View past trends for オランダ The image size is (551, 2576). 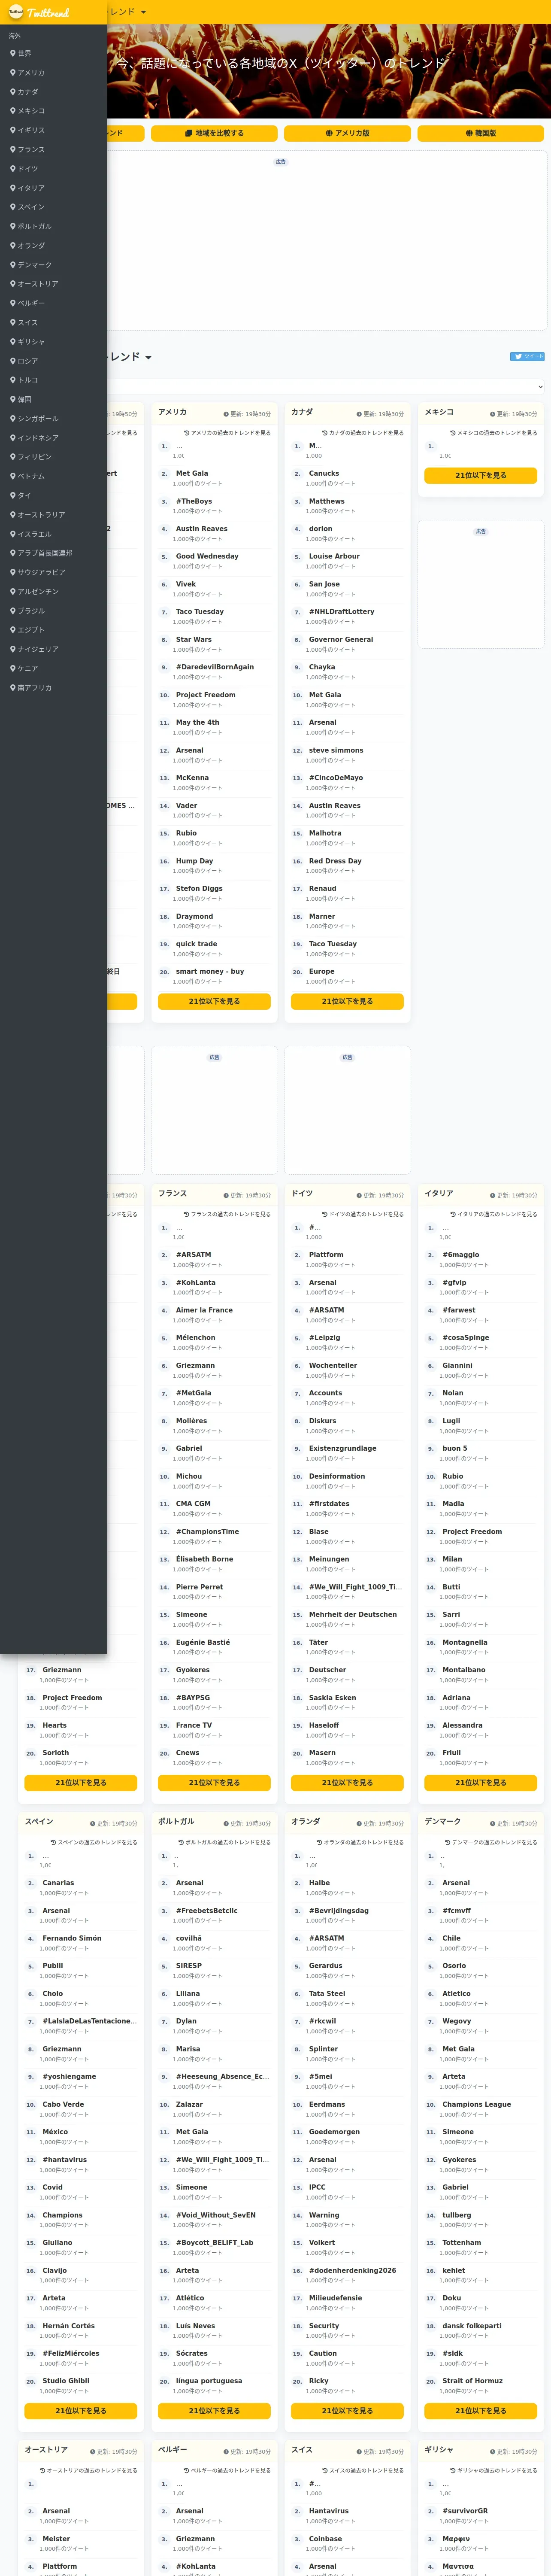coord(360,1842)
